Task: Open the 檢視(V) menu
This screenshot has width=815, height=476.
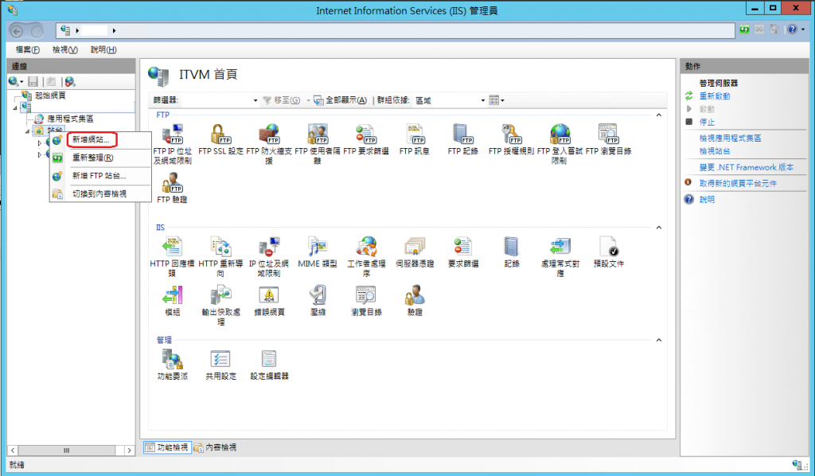Action: coord(65,49)
